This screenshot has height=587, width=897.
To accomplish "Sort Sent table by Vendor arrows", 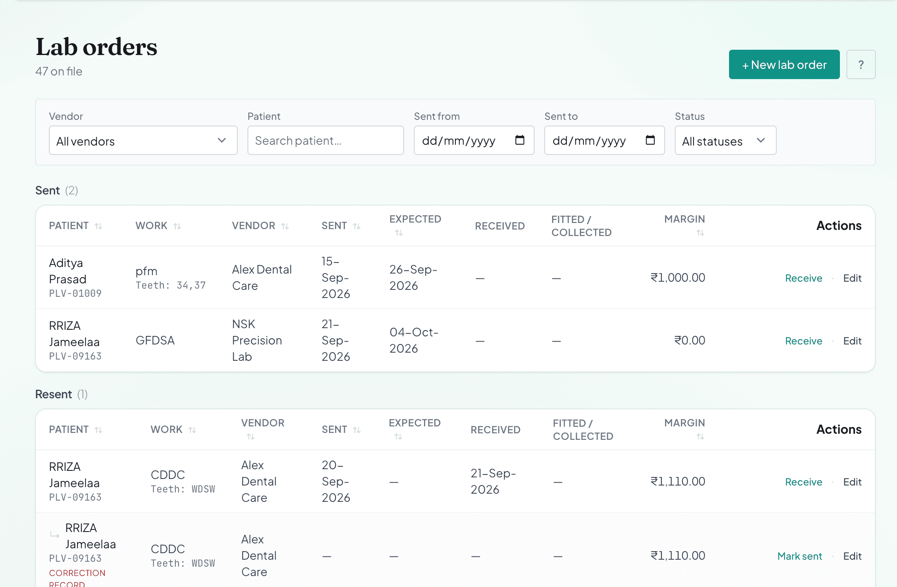I will click(x=285, y=226).
